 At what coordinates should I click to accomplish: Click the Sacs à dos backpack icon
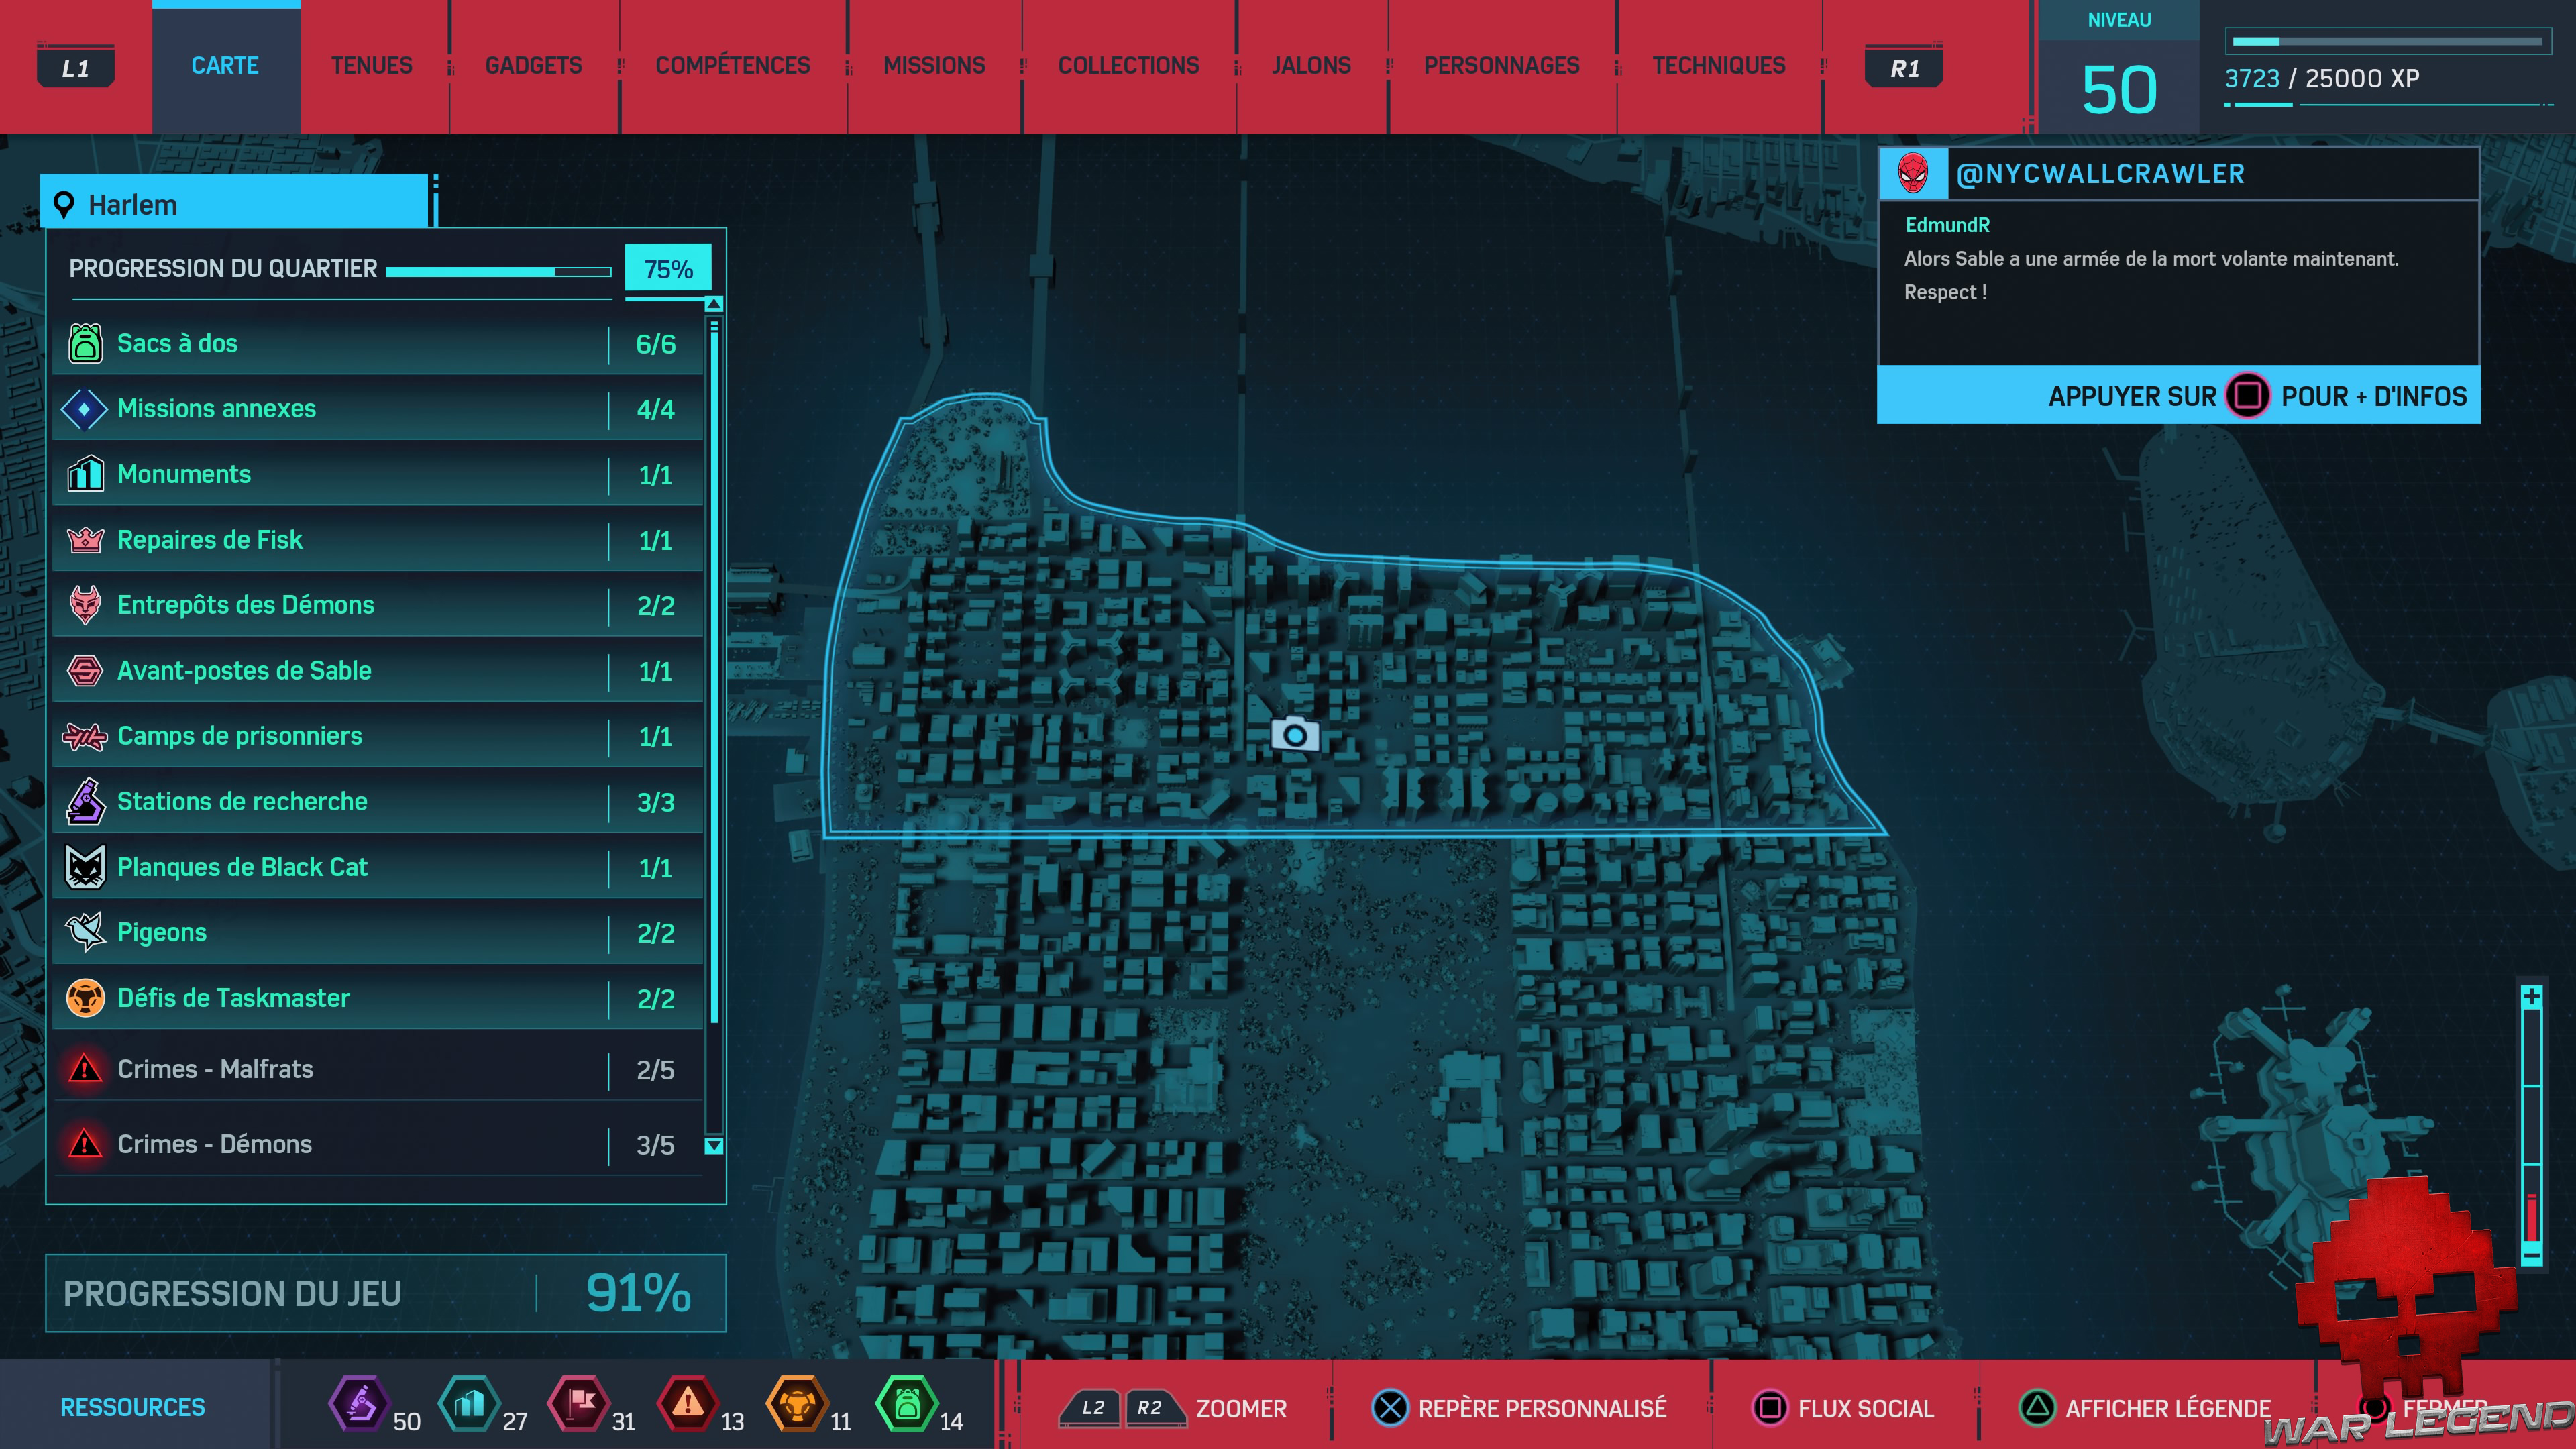85,343
